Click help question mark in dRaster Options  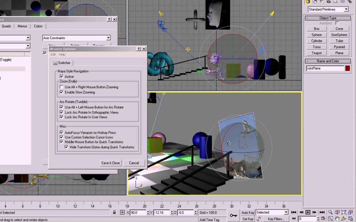139,49
